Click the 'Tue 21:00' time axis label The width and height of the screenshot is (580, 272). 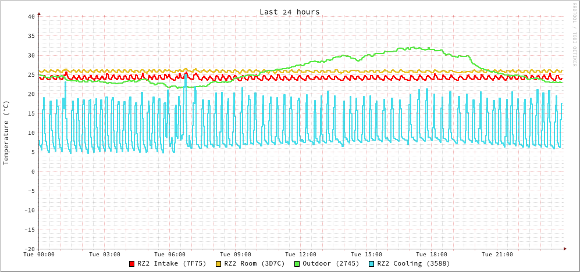pos(497,255)
